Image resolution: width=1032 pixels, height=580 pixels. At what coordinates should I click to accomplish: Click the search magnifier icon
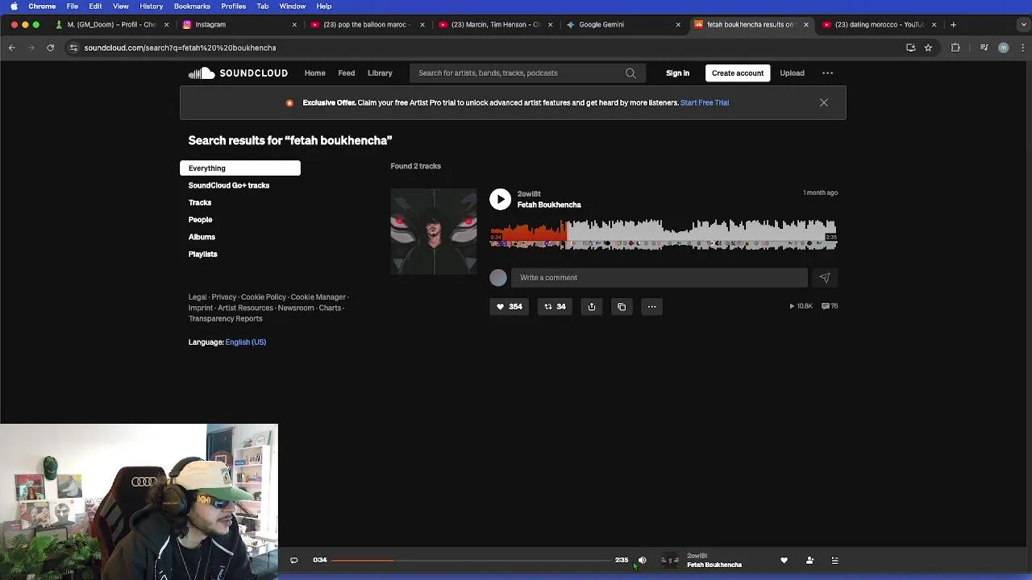[630, 73]
